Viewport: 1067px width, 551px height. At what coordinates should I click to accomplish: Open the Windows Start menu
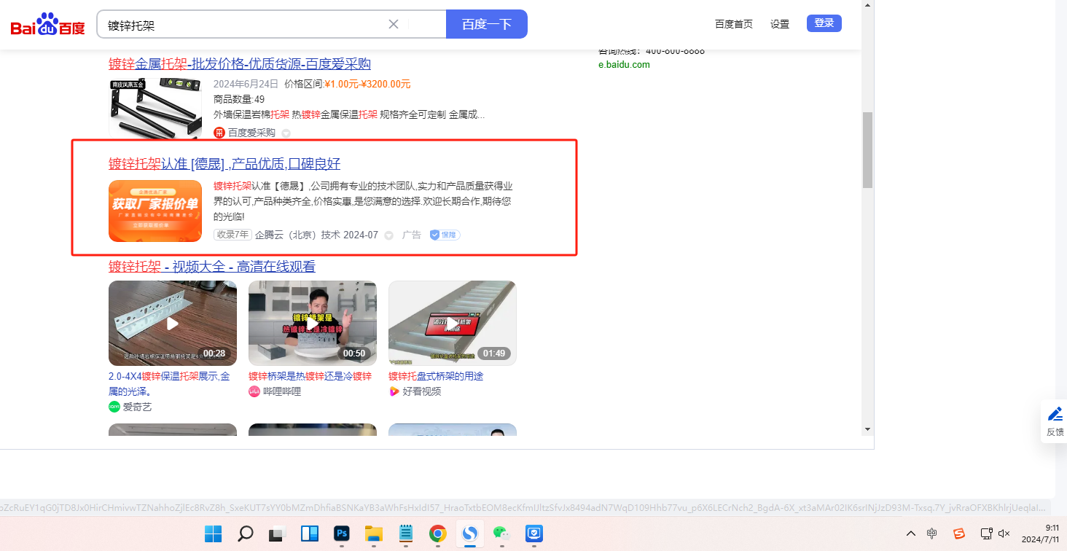(x=214, y=534)
